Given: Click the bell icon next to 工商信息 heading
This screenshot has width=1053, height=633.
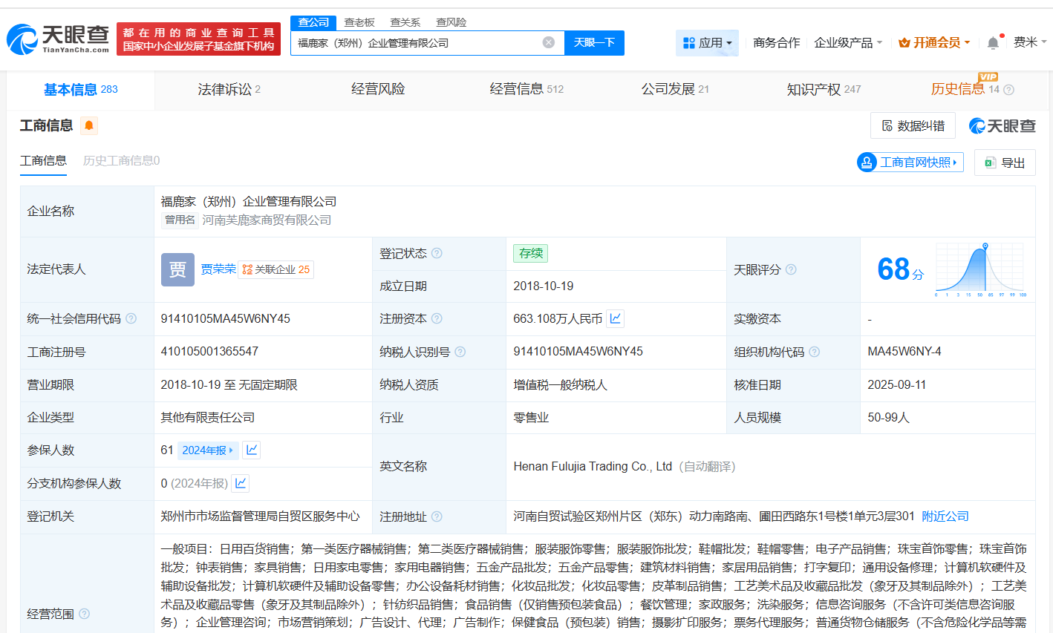Looking at the screenshot, I should click(88, 125).
